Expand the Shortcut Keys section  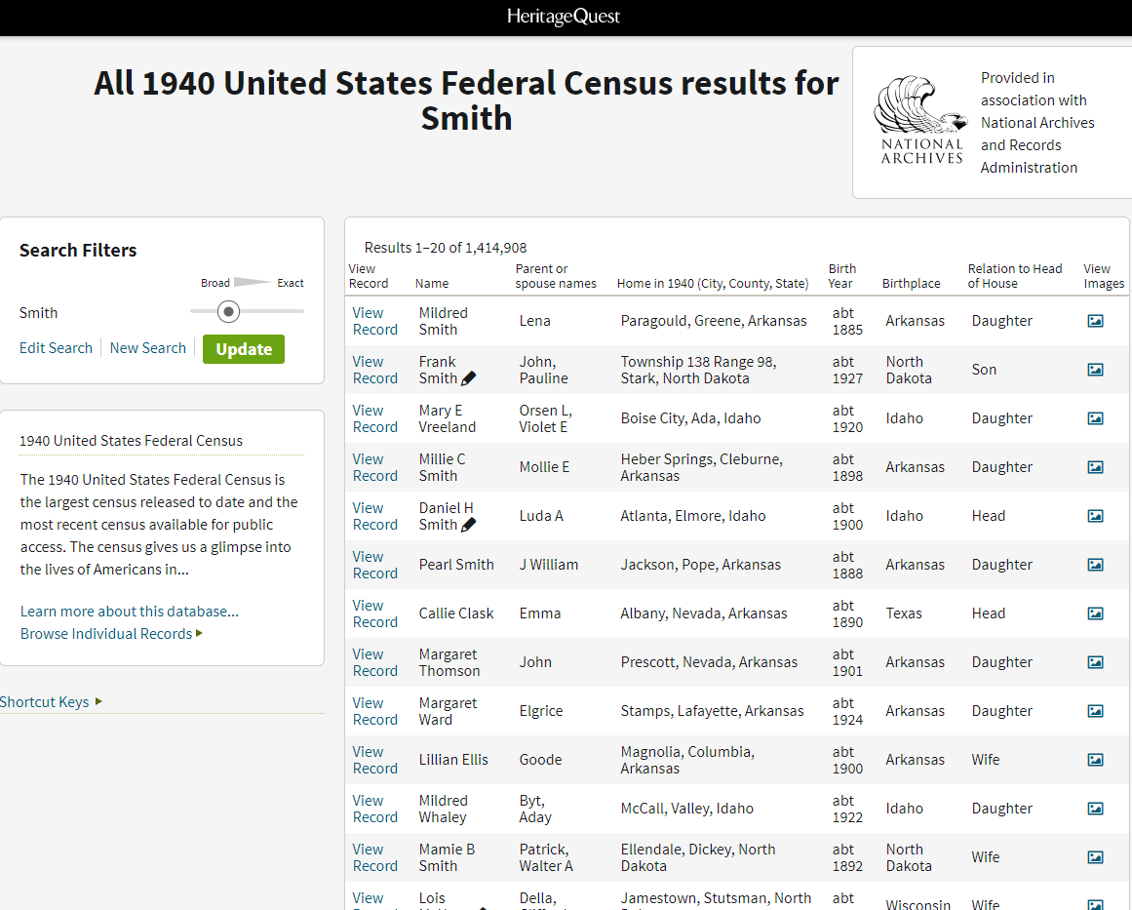pos(52,702)
